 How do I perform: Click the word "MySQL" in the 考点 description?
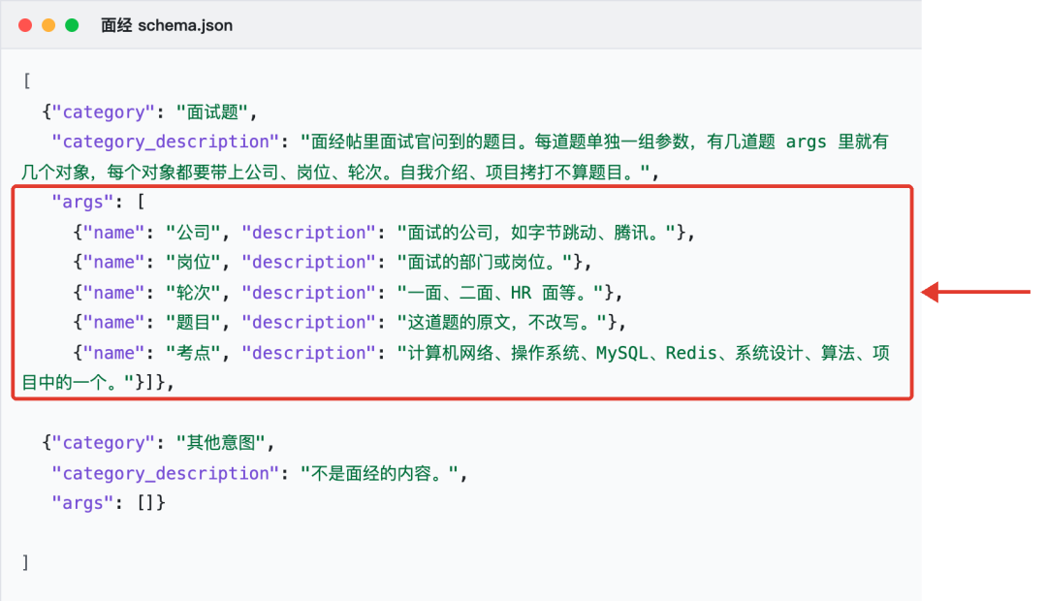coord(622,353)
